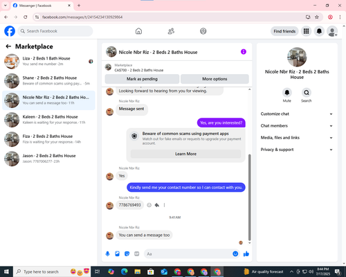Open the Air quality forecast widget
346x277 pixels.
(264, 271)
